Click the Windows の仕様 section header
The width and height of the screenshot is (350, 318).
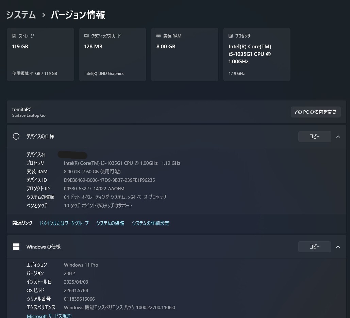point(176,247)
